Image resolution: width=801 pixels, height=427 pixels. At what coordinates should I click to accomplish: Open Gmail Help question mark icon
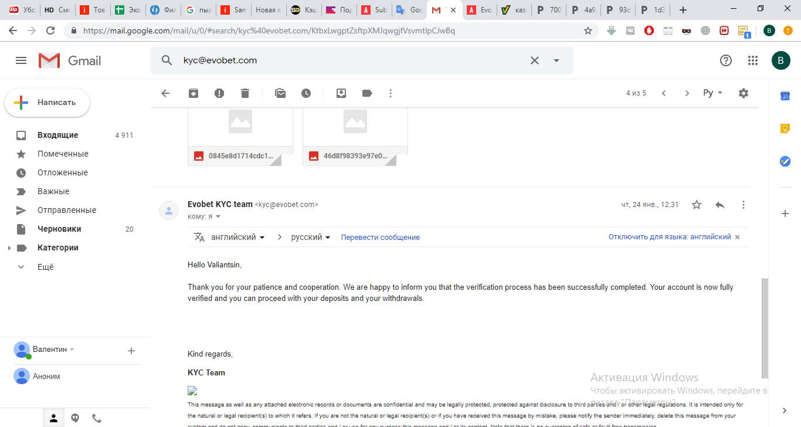tap(726, 60)
